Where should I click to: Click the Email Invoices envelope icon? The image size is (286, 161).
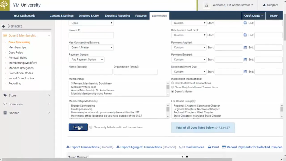click(x=181, y=147)
